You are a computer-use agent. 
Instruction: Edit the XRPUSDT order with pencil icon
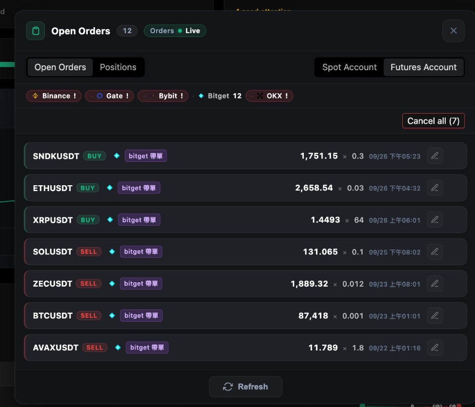[x=435, y=220]
